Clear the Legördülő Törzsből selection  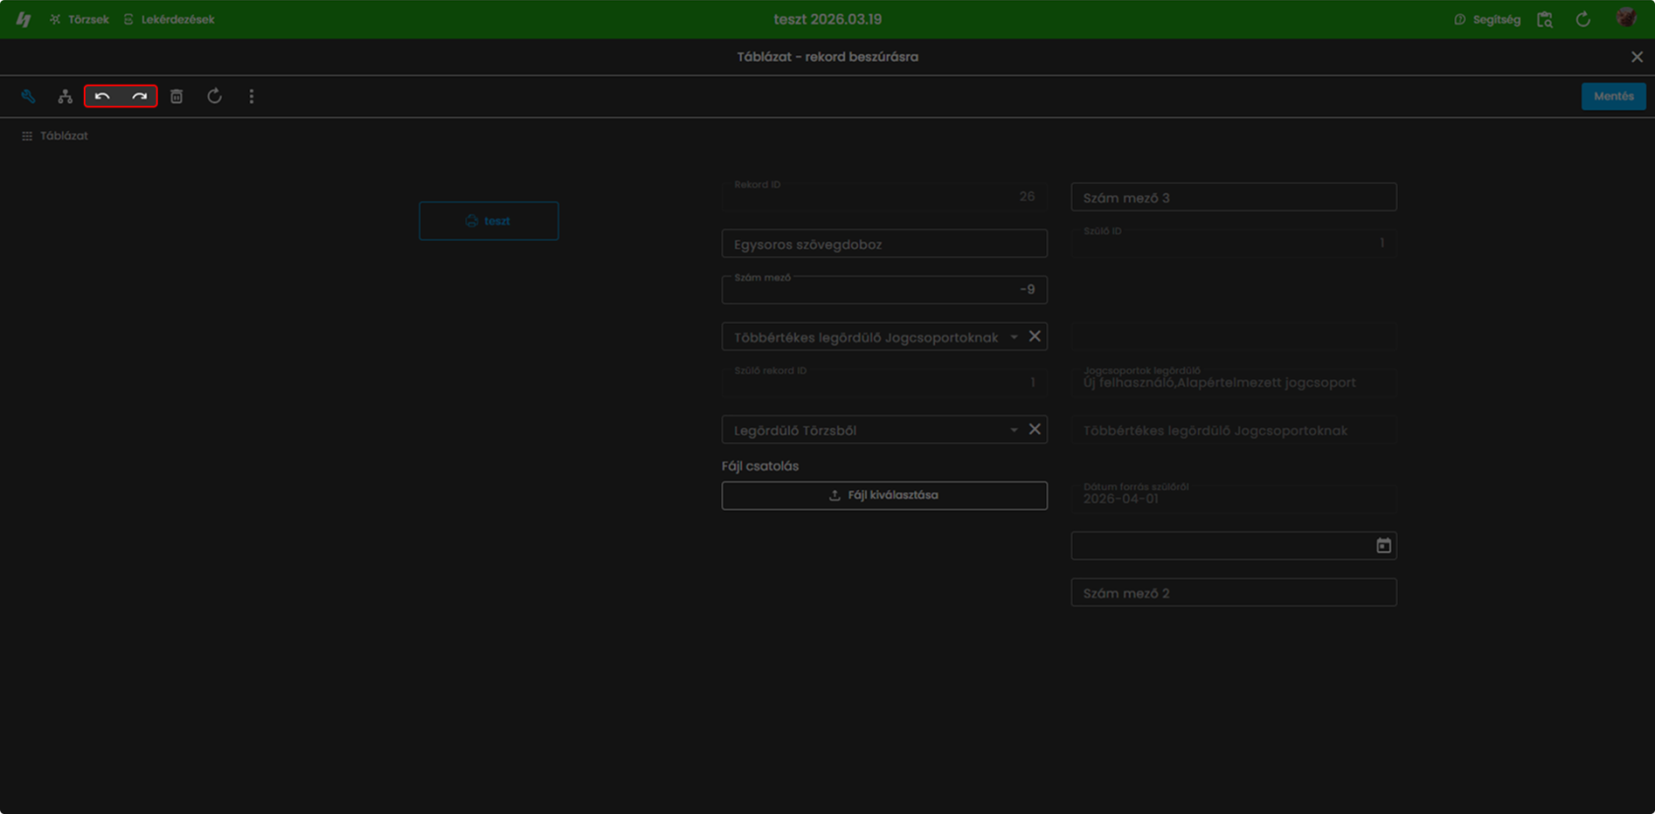click(1034, 429)
